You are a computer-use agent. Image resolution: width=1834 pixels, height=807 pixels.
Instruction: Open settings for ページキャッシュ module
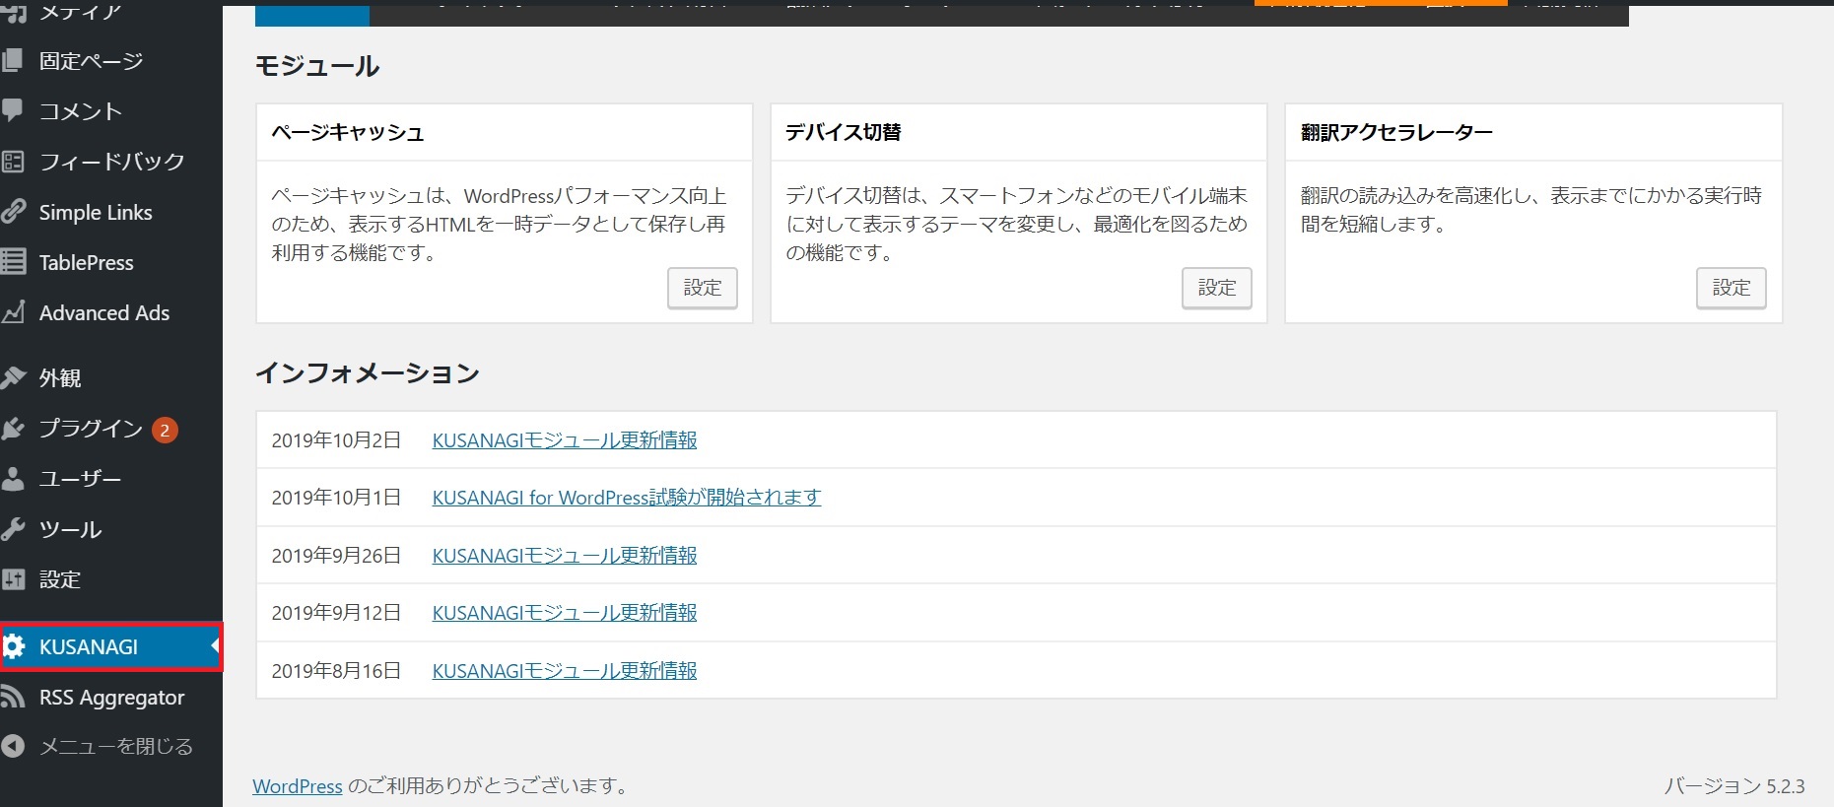pos(702,288)
